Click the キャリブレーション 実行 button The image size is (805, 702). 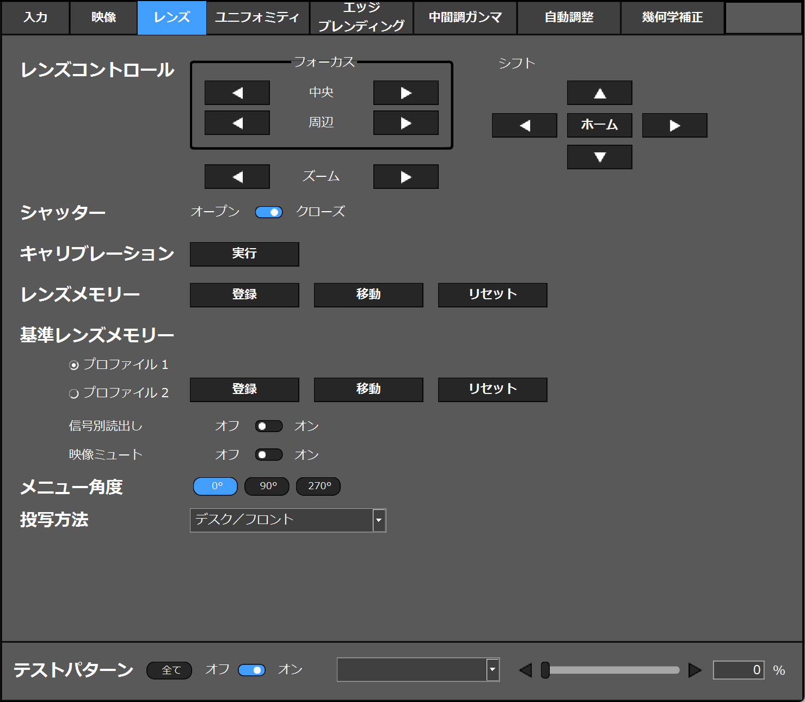tap(244, 254)
